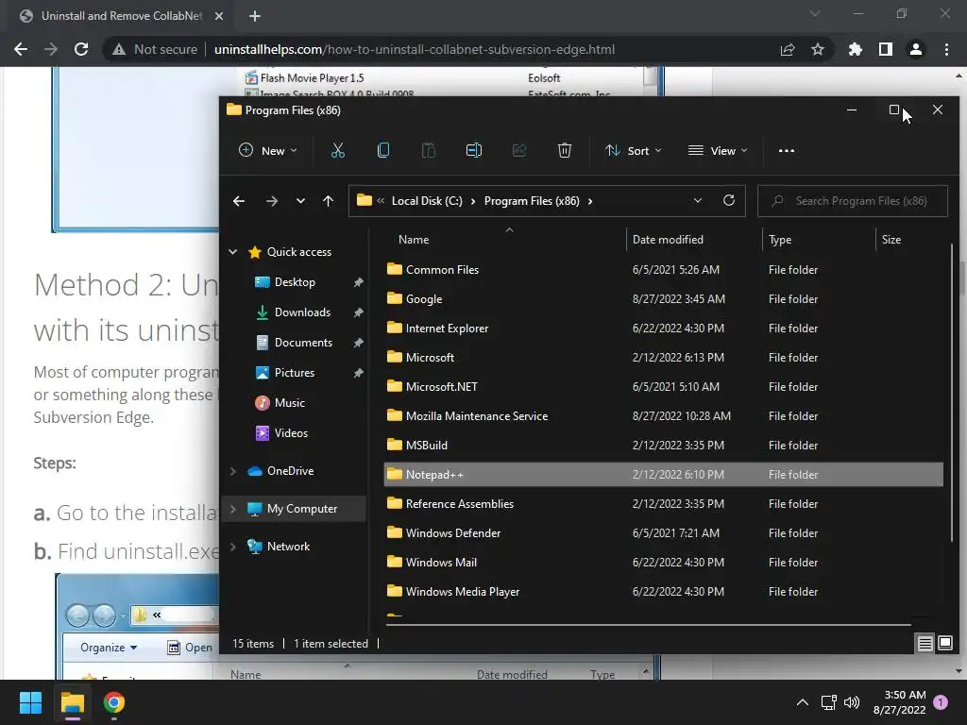
Task: Sort by Date modified column header
Action: tap(668, 239)
